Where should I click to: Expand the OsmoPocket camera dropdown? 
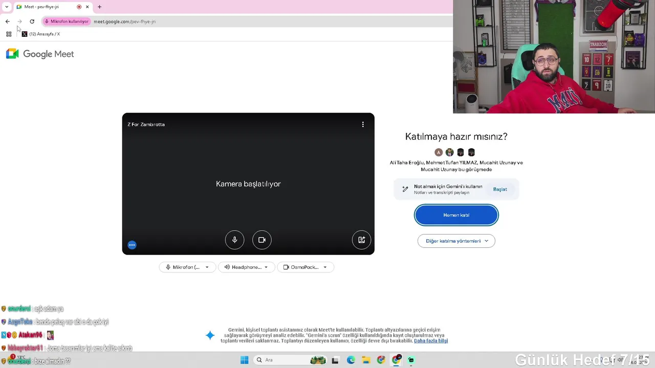[305, 267]
